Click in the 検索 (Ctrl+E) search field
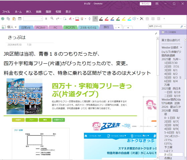 [x=164, y=26]
